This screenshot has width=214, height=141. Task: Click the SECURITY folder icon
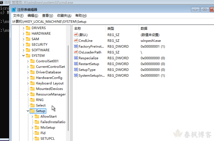[28, 45]
